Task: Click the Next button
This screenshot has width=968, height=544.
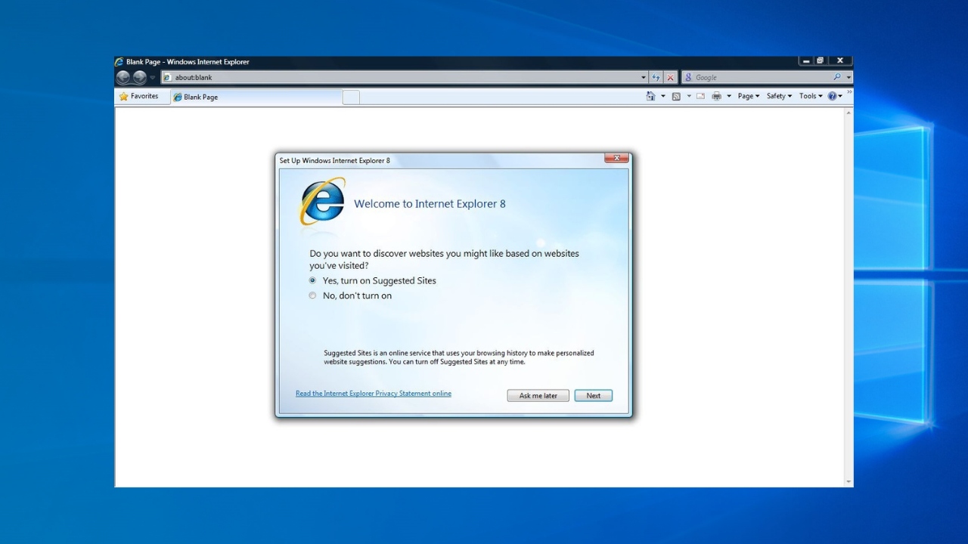Action: pyautogui.click(x=594, y=396)
